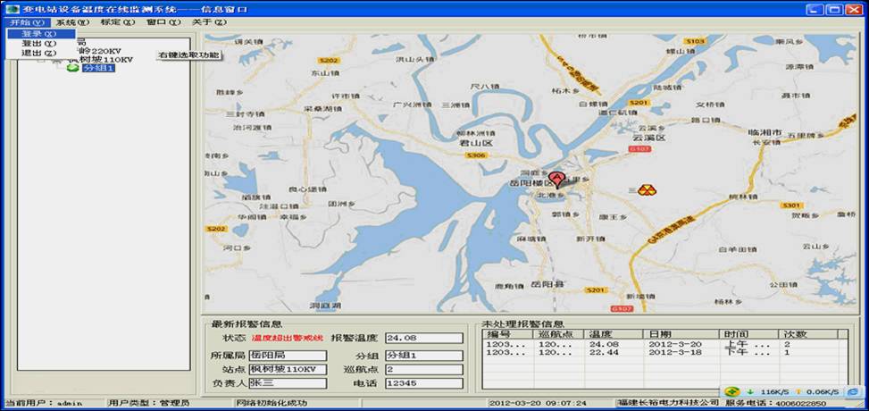Click the application icon in the title bar
This screenshot has height=411, width=869.
click(x=11, y=8)
